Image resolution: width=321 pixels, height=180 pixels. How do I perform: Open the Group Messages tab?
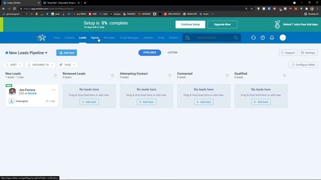[x=129, y=38]
